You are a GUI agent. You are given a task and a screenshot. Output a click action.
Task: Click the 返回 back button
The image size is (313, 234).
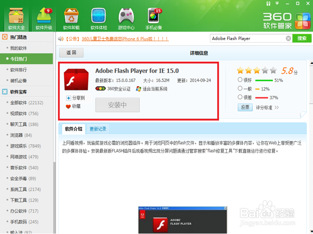71,53
